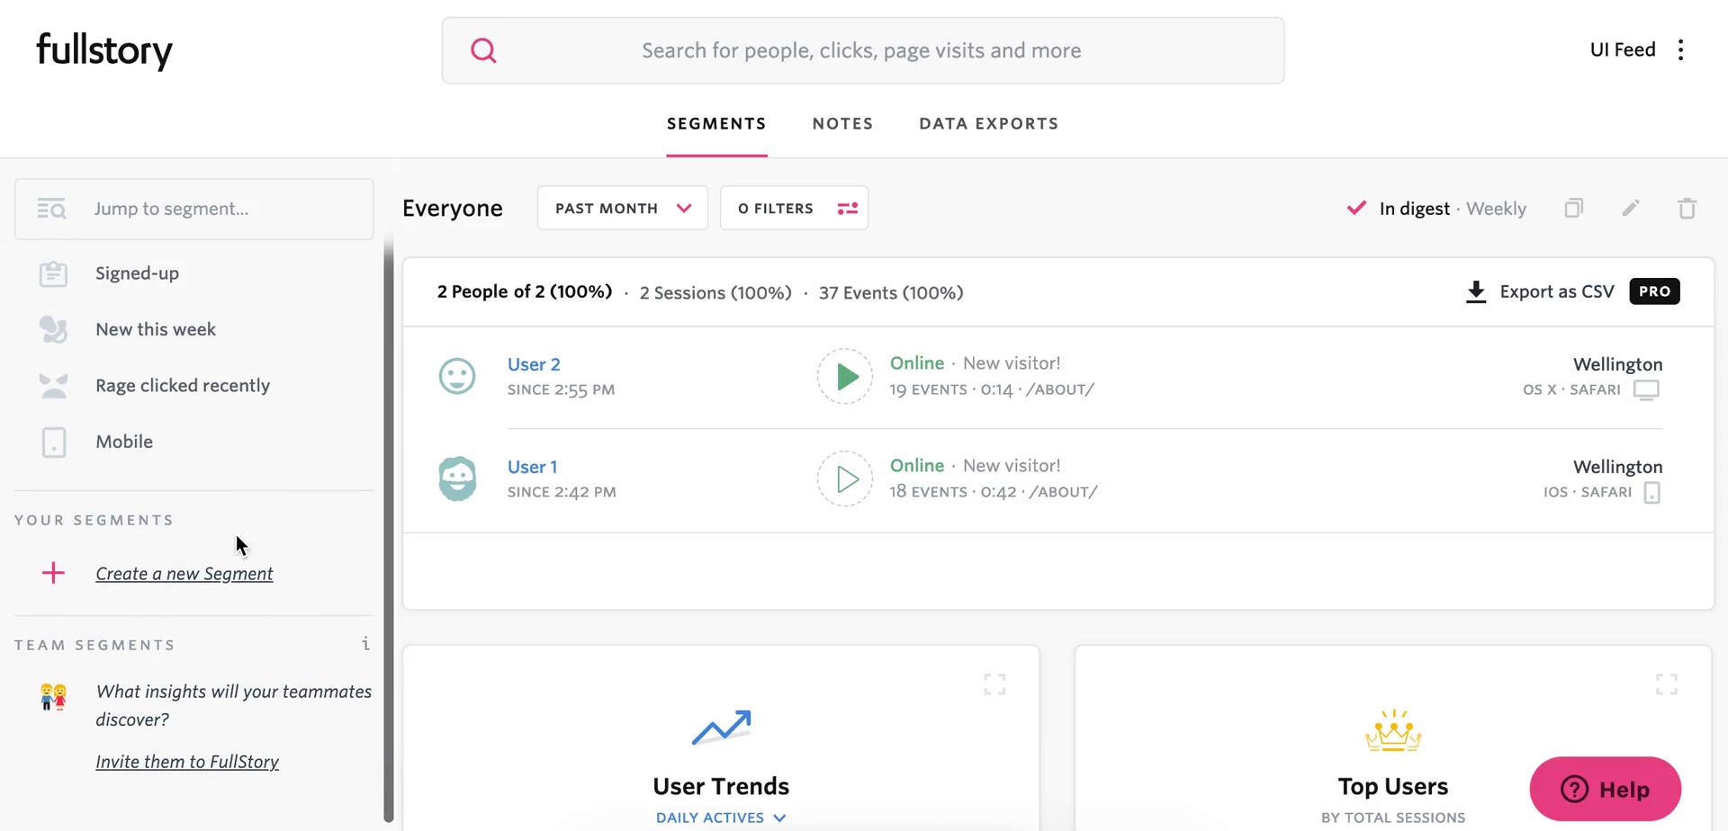Expand the 0 Filters panel

794,209
